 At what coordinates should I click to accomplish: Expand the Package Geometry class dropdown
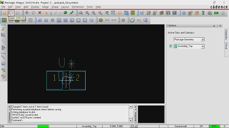click(x=203, y=40)
